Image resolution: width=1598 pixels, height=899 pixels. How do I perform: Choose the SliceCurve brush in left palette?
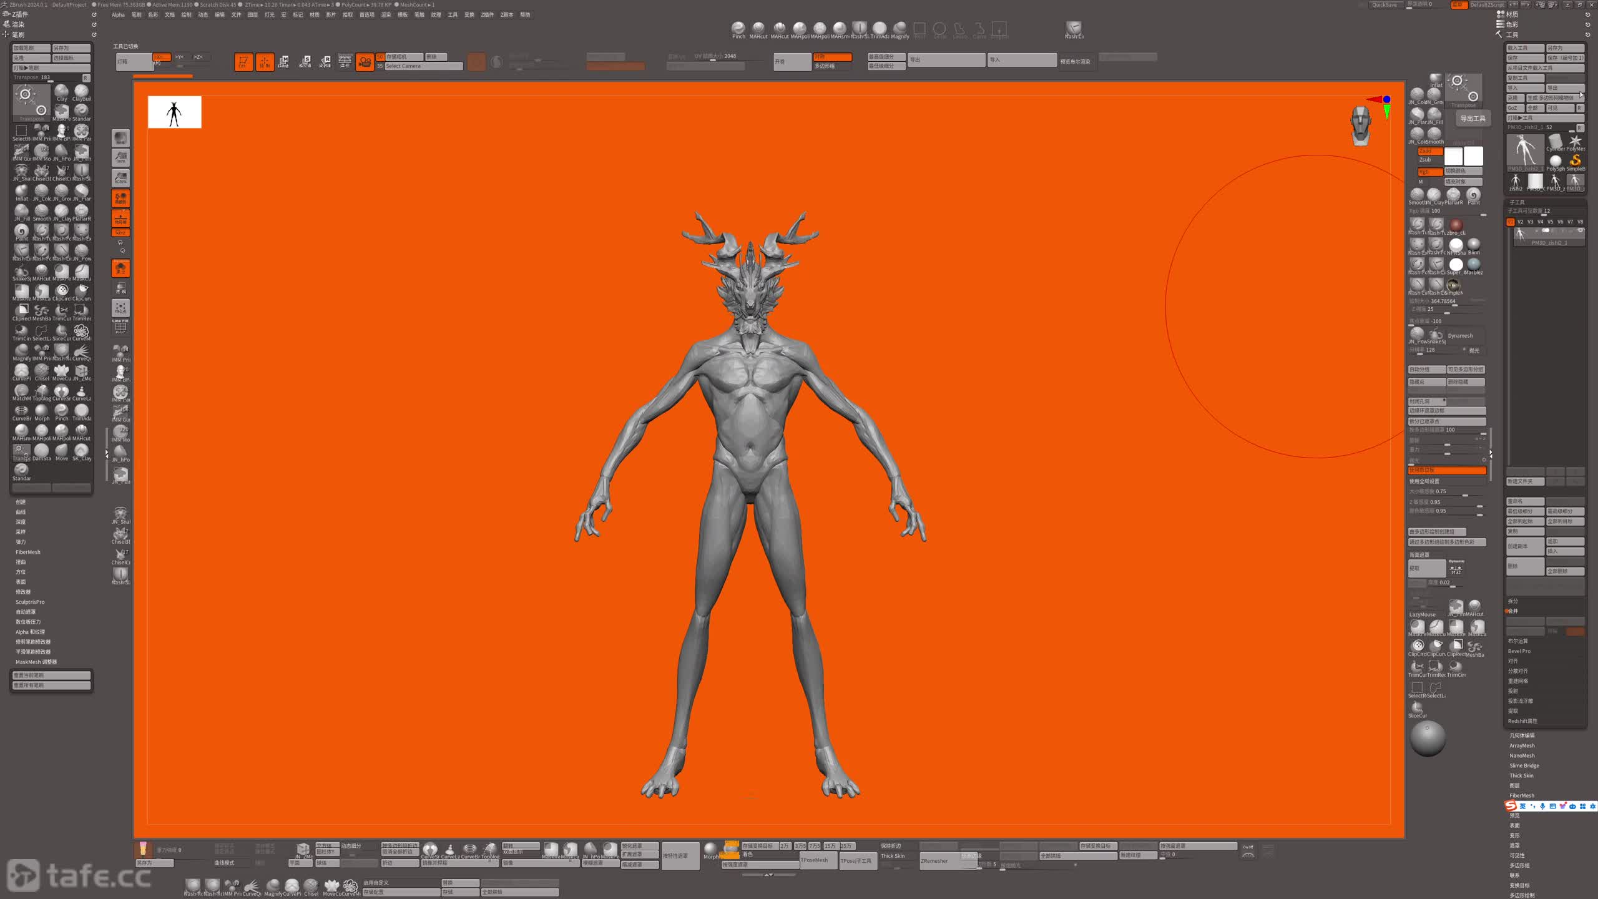pos(62,332)
